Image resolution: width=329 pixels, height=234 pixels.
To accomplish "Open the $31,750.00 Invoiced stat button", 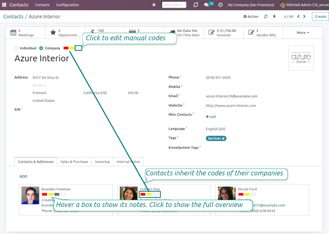I will [x=224, y=32].
